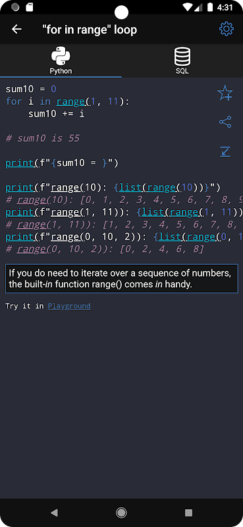This screenshot has height=527, width=243.
Task: Tap the '"for in range" loop' title
Action: click(90, 30)
